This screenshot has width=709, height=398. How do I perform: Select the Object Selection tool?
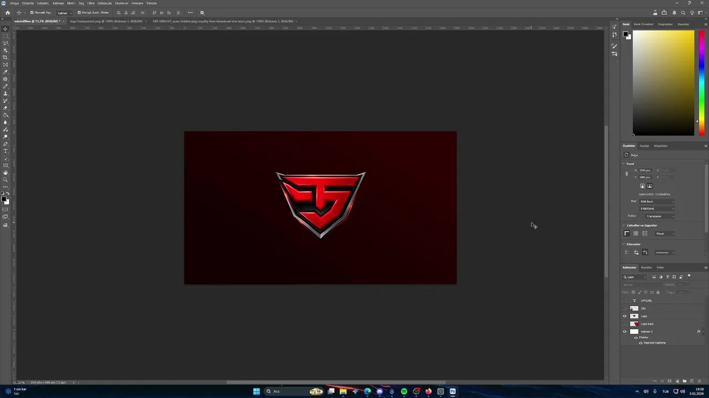coord(6,50)
